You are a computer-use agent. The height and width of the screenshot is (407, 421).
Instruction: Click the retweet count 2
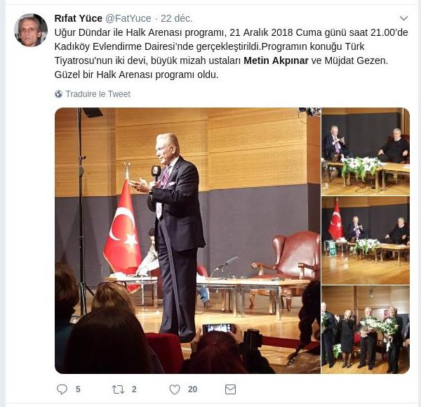pos(134,389)
